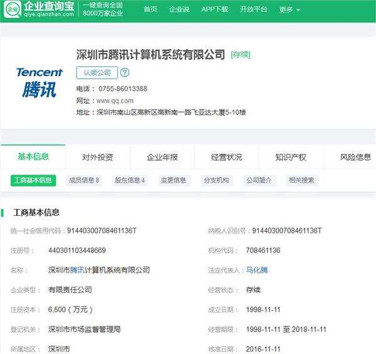Click 深圳市市场监督管理局 registration authority
Viewport: 376px width, 354px height.
[x=85, y=330]
